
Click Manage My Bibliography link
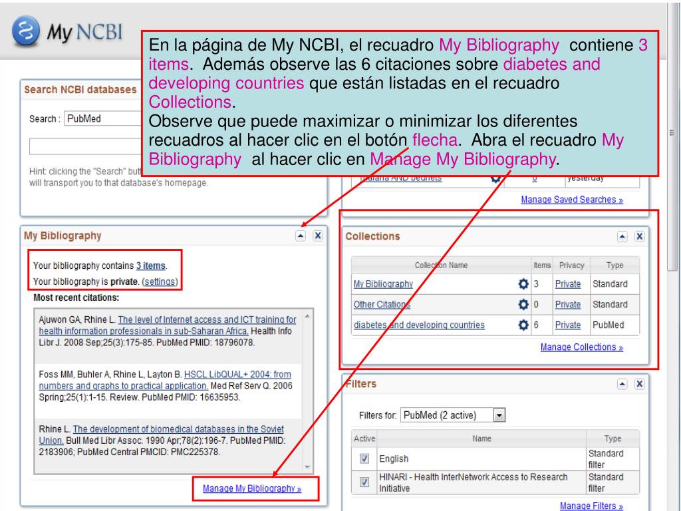coord(252,488)
